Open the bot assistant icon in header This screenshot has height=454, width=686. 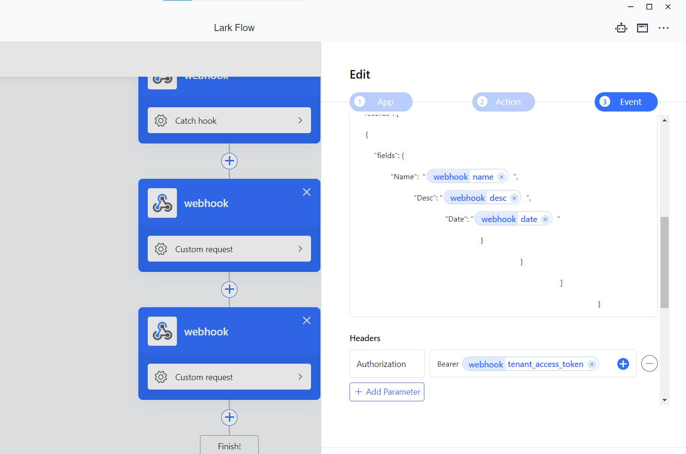pyautogui.click(x=621, y=28)
